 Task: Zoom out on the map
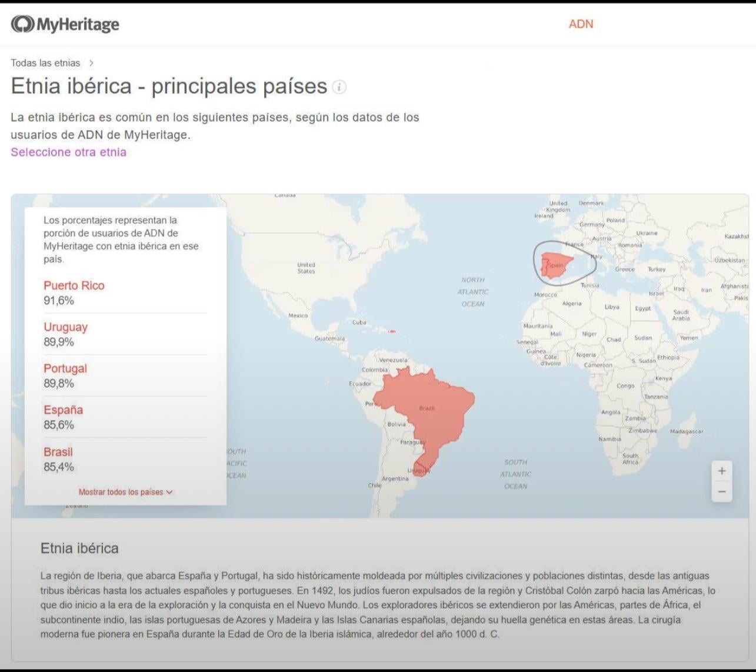[722, 491]
